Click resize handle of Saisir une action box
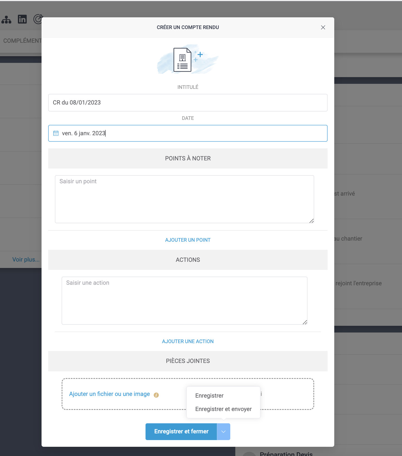This screenshot has width=402, height=456. [305, 322]
